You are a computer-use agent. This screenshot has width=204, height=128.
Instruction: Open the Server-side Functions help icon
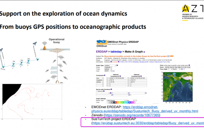pyautogui.click(x=111, y=89)
